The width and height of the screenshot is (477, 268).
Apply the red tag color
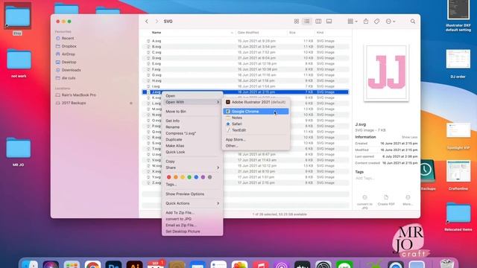(x=169, y=177)
